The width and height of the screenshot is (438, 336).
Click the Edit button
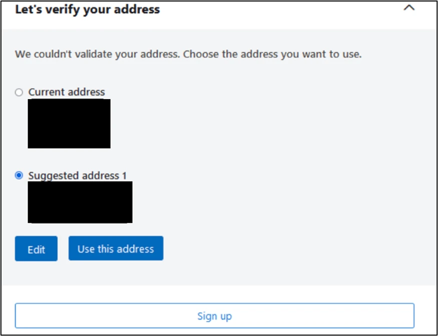36,249
